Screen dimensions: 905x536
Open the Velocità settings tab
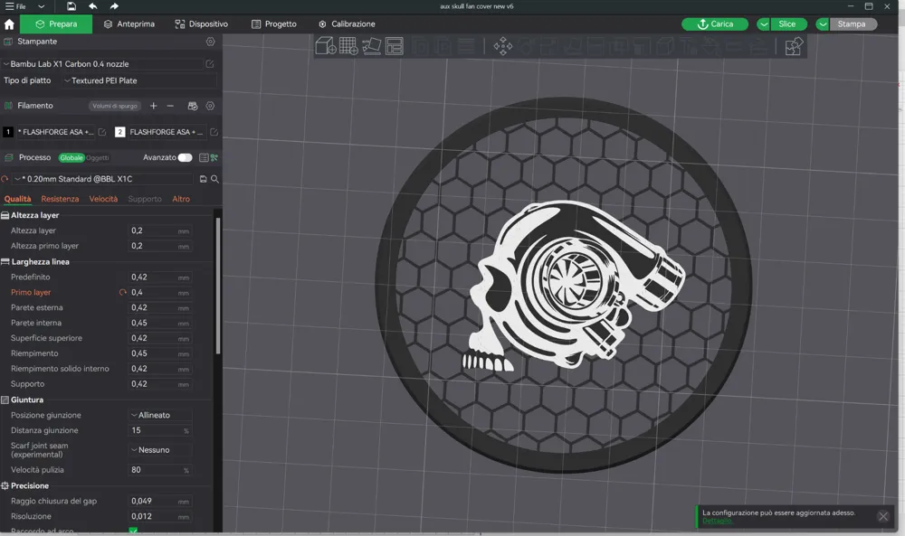103,199
